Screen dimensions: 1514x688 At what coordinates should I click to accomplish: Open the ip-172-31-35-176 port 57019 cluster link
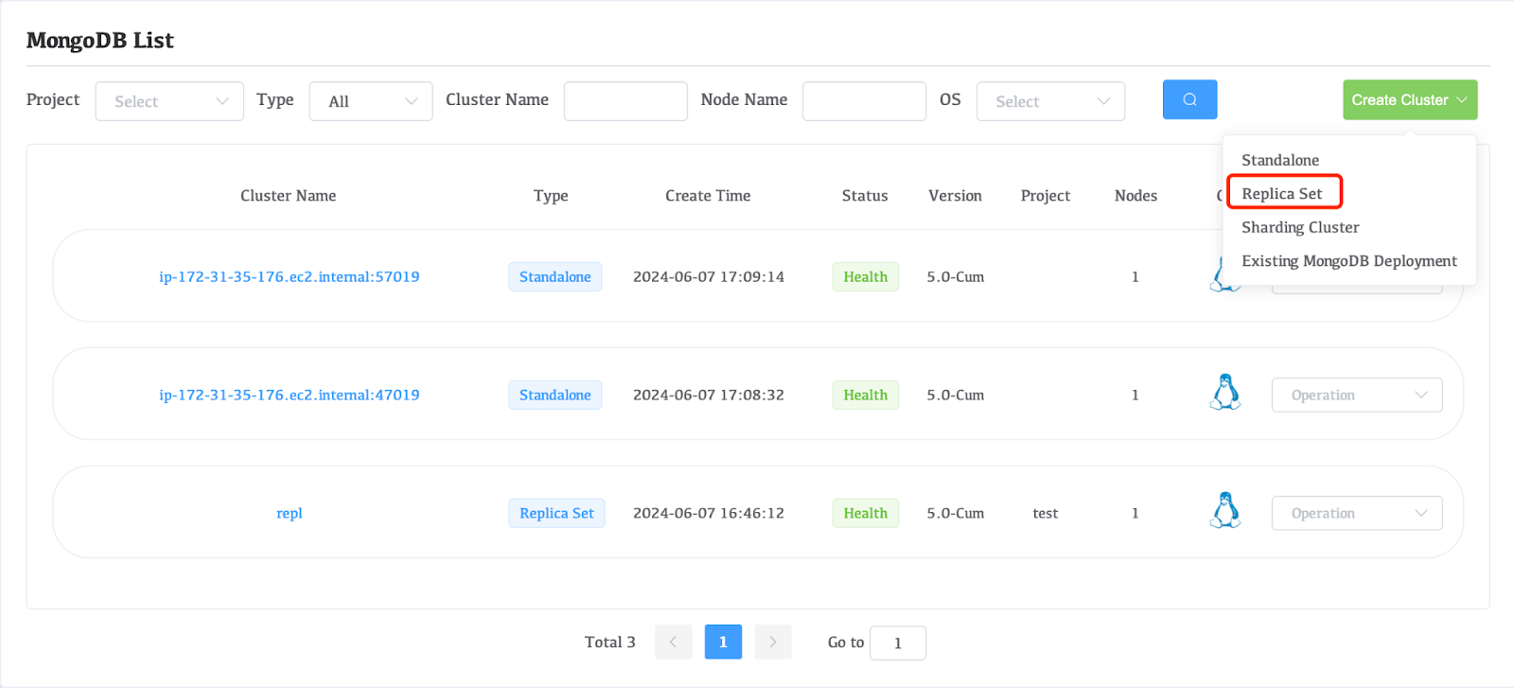point(289,276)
